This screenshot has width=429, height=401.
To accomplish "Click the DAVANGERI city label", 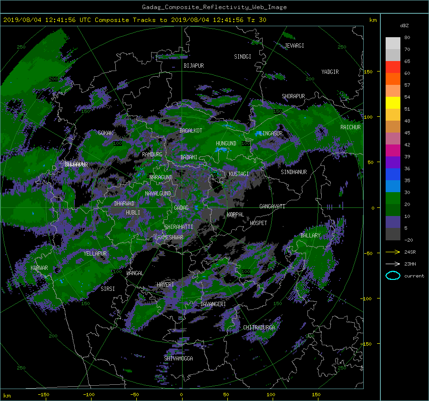I will point(213,304).
